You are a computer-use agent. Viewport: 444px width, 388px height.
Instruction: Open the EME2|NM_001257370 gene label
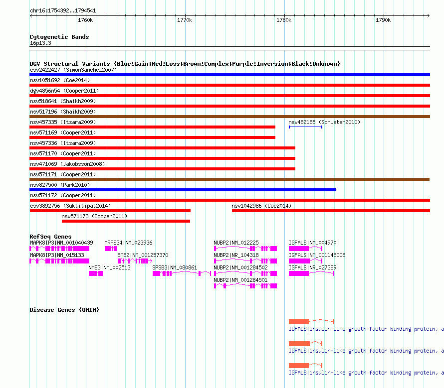(143, 255)
